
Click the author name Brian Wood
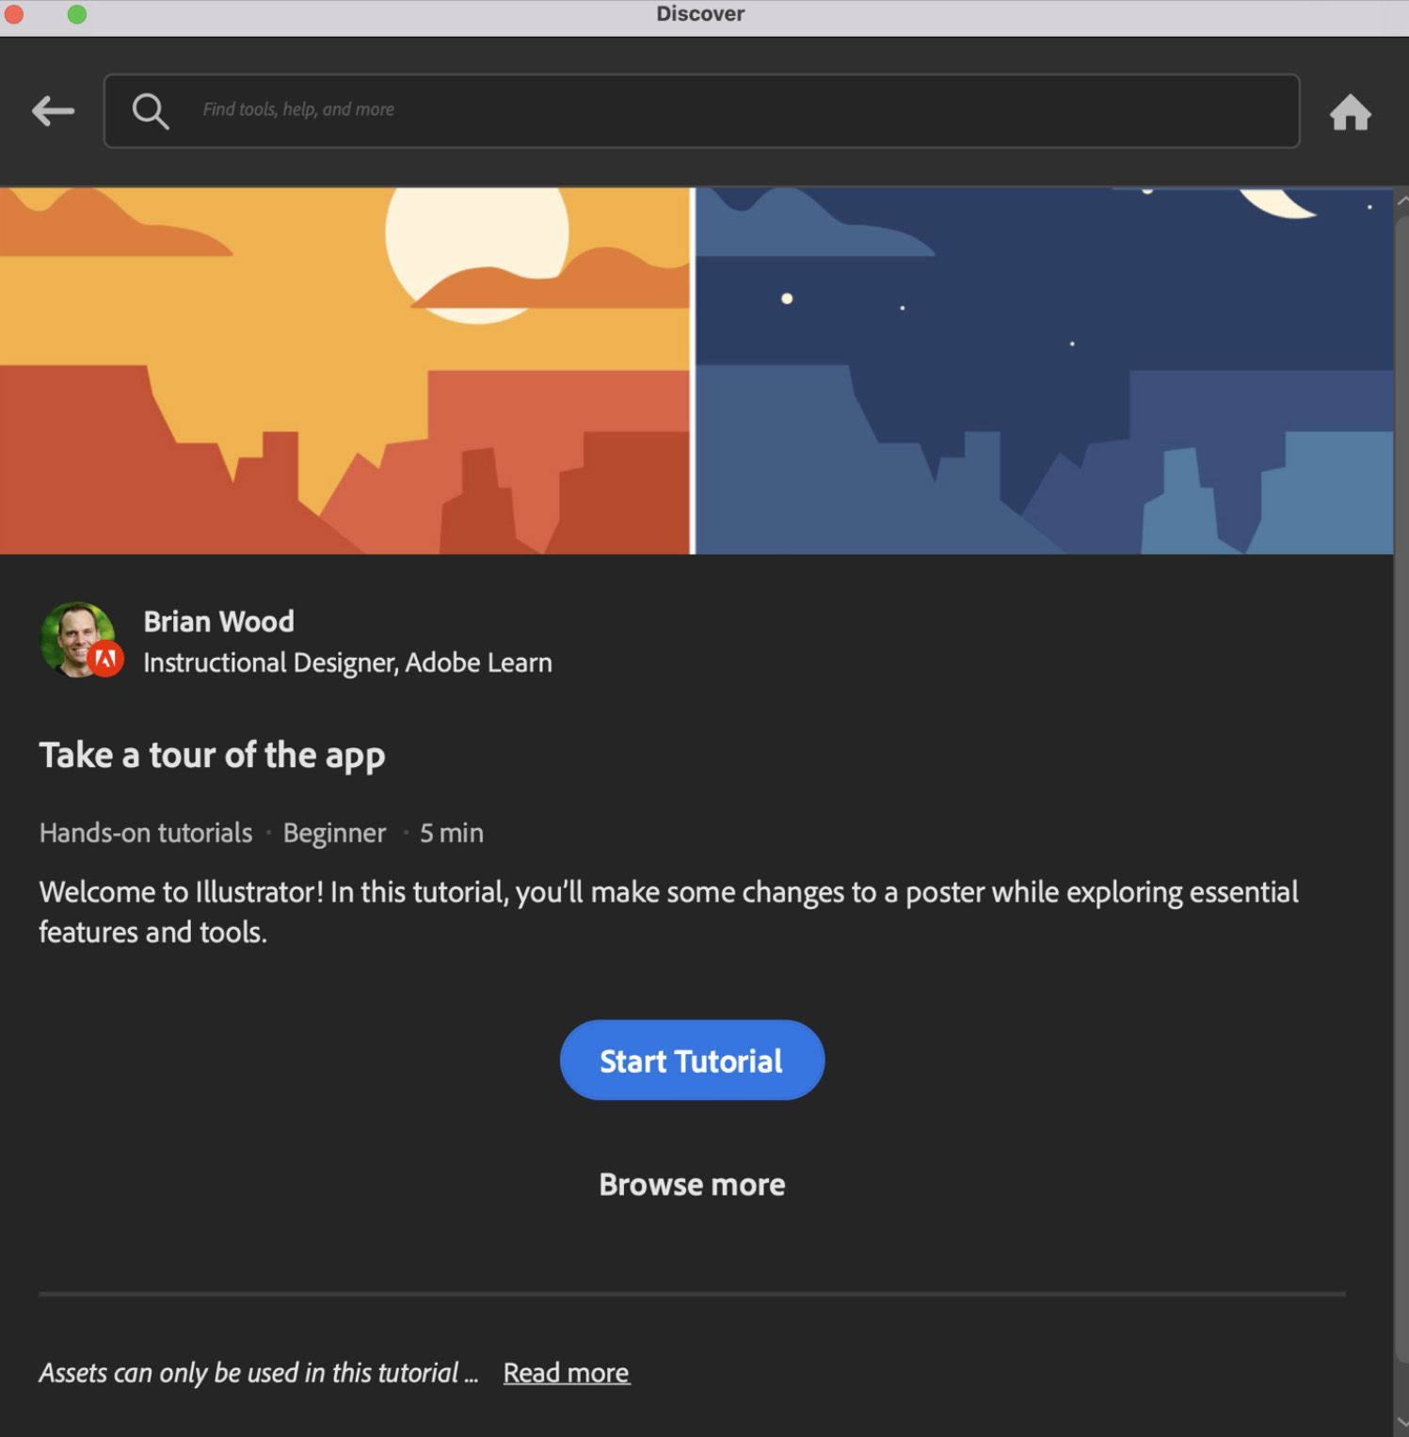point(218,621)
